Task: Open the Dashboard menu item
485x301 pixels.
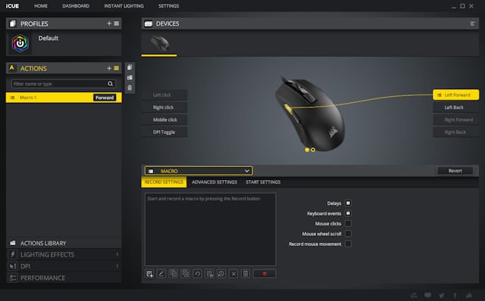Action: 76,6
